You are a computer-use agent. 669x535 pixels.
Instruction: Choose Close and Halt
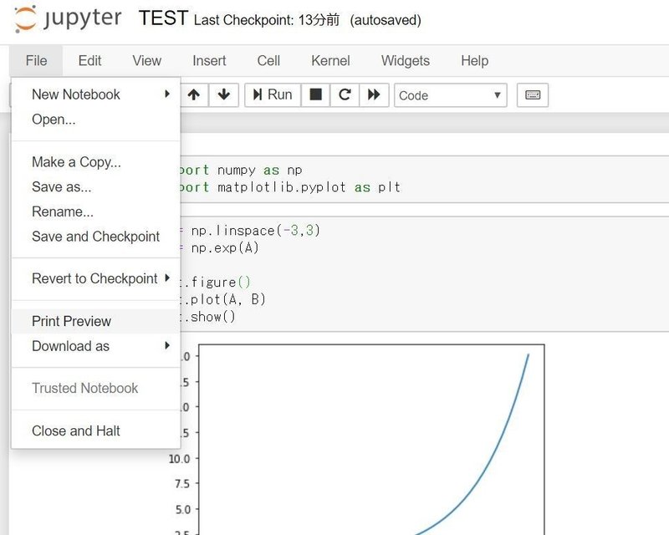[x=96, y=431]
